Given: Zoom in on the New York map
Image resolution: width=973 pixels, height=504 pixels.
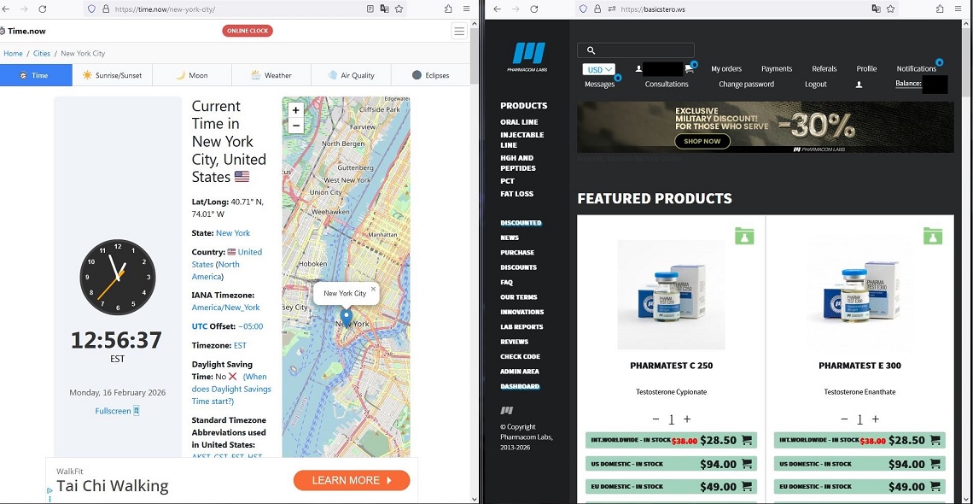Looking at the screenshot, I should click(x=296, y=110).
